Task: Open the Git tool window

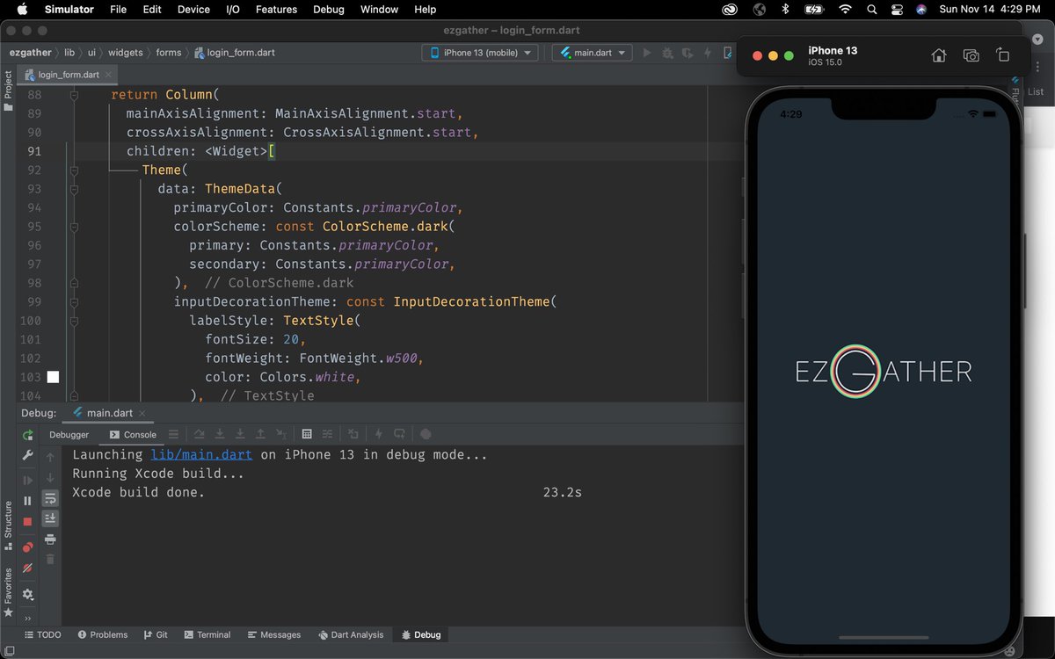Action: pyautogui.click(x=156, y=634)
